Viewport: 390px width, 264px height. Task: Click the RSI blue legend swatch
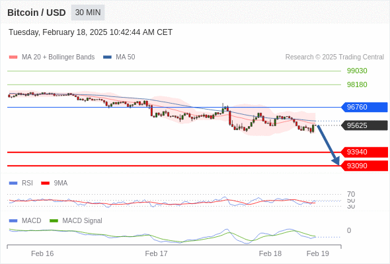[x=13, y=183]
